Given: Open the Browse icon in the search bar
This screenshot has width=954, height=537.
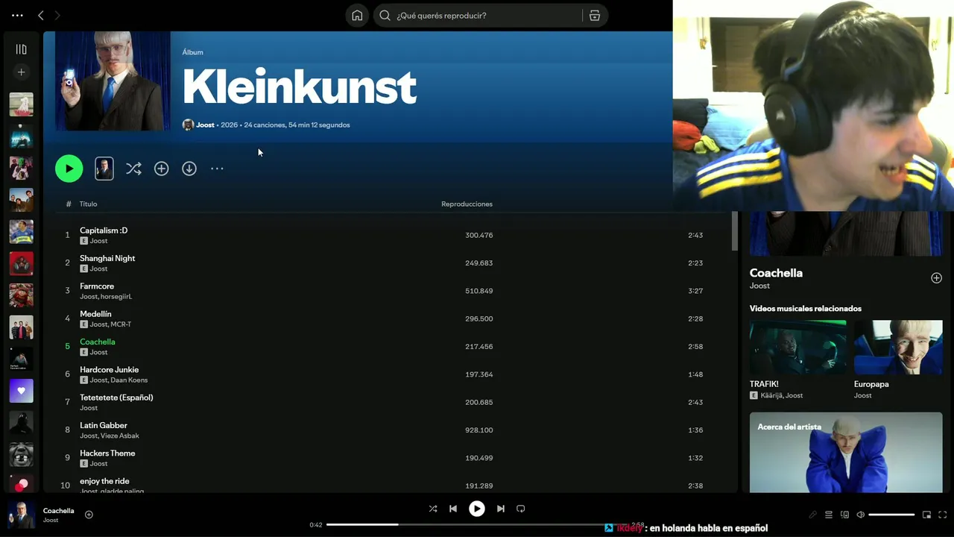Looking at the screenshot, I should pyautogui.click(x=595, y=16).
